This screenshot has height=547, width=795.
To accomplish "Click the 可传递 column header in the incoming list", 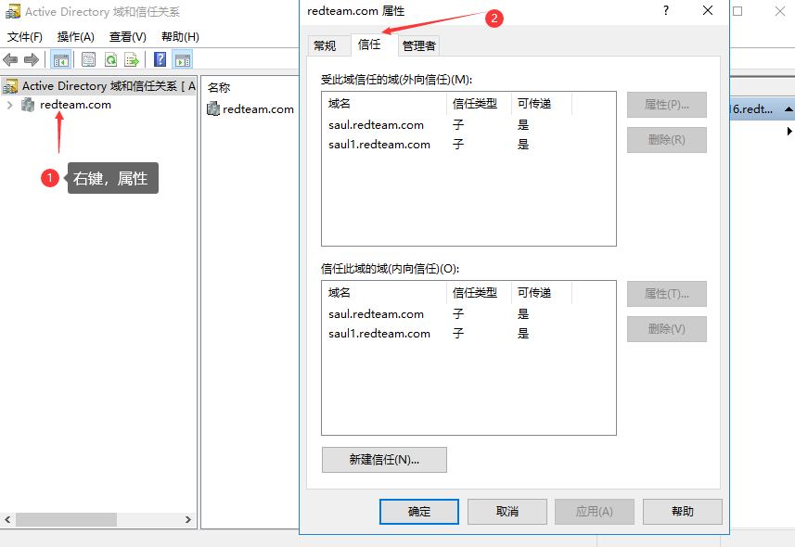I will (542, 293).
